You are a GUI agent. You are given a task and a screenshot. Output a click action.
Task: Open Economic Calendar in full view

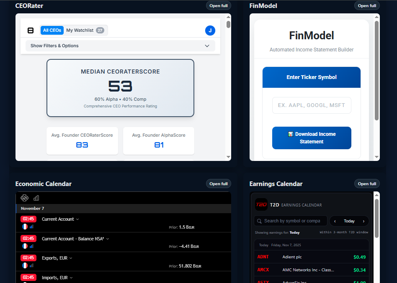pyautogui.click(x=219, y=184)
